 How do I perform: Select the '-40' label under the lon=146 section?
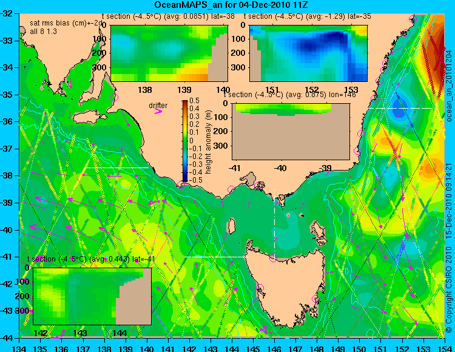(281, 168)
